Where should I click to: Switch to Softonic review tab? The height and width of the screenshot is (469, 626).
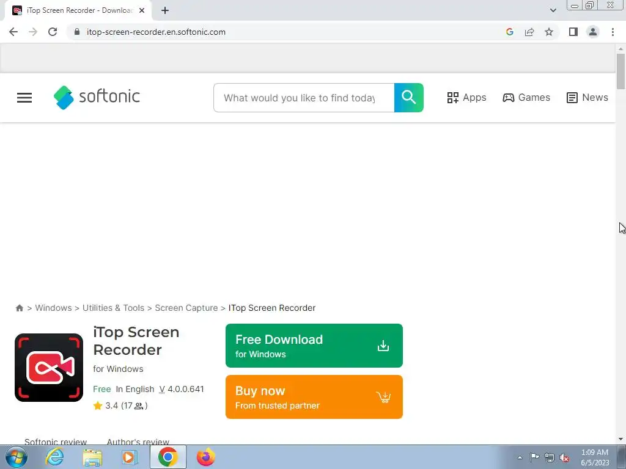pyautogui.click(x=56, y=442)
